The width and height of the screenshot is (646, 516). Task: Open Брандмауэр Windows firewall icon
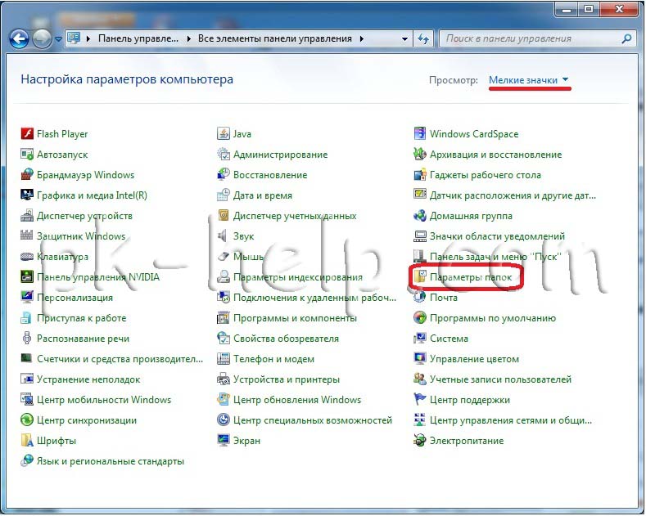point(27,175)
